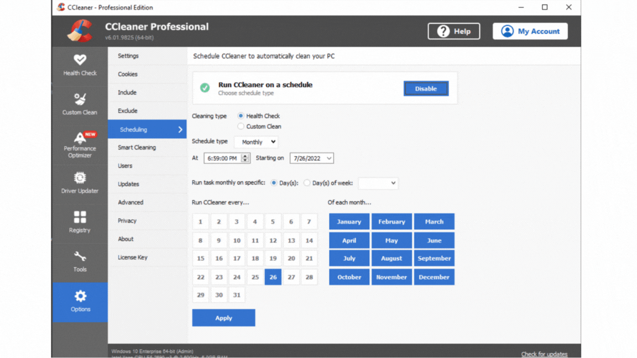Maximize the CCleaner window

545,7
